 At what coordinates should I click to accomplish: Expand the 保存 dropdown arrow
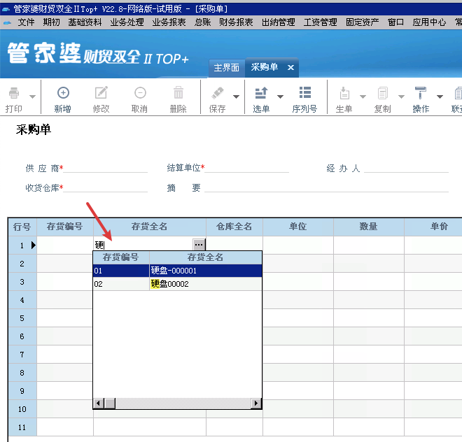click(236, 97)
